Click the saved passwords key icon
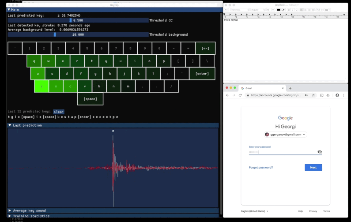The height and width of the screenshot is (222, 351). click(x=306, y=95)
